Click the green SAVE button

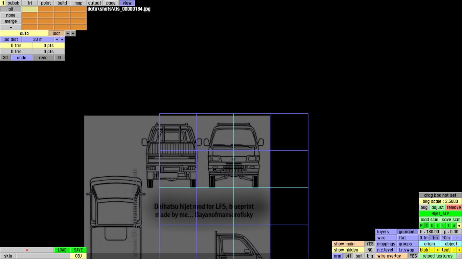[x=78, y=250]
